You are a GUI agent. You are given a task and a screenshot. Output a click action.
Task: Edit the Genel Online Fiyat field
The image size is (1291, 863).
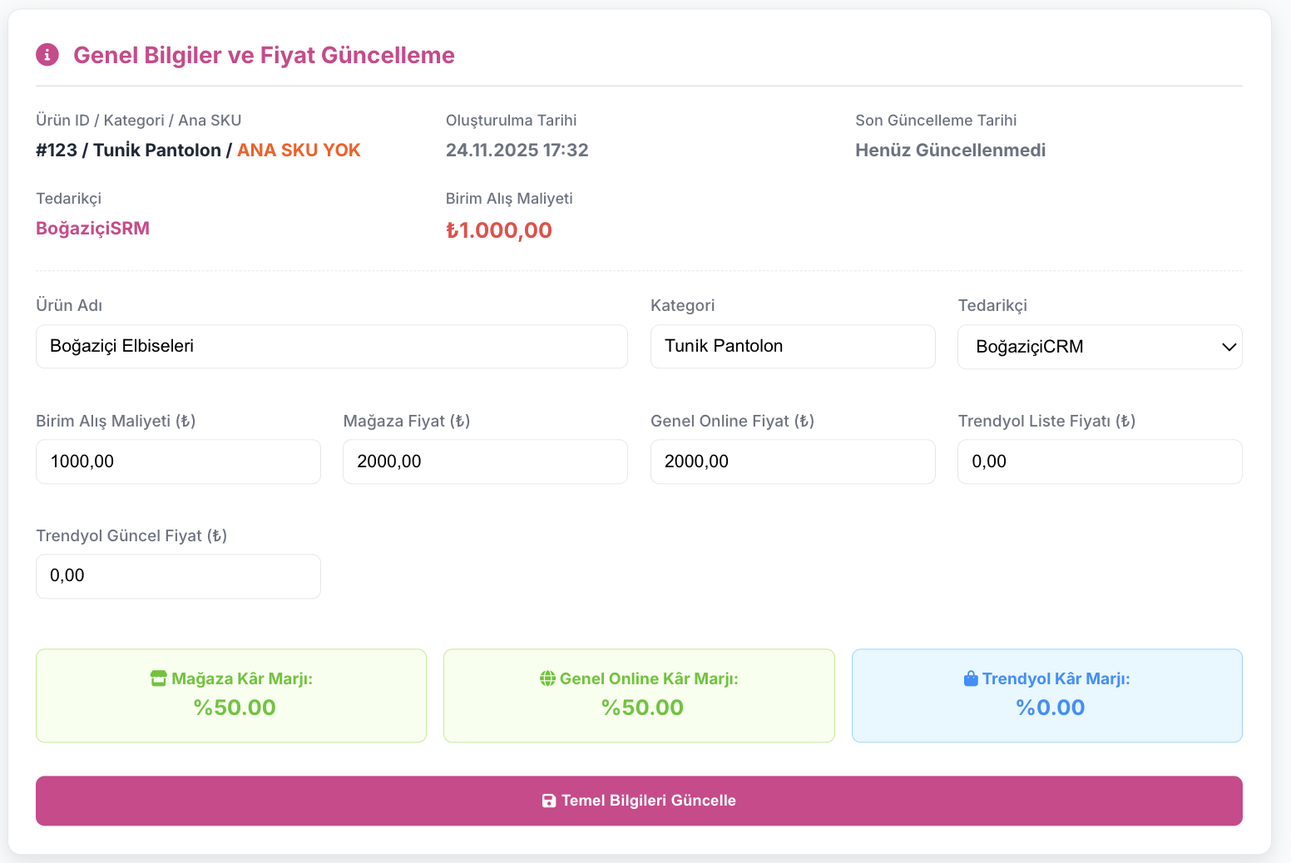[x=792, y=461]
